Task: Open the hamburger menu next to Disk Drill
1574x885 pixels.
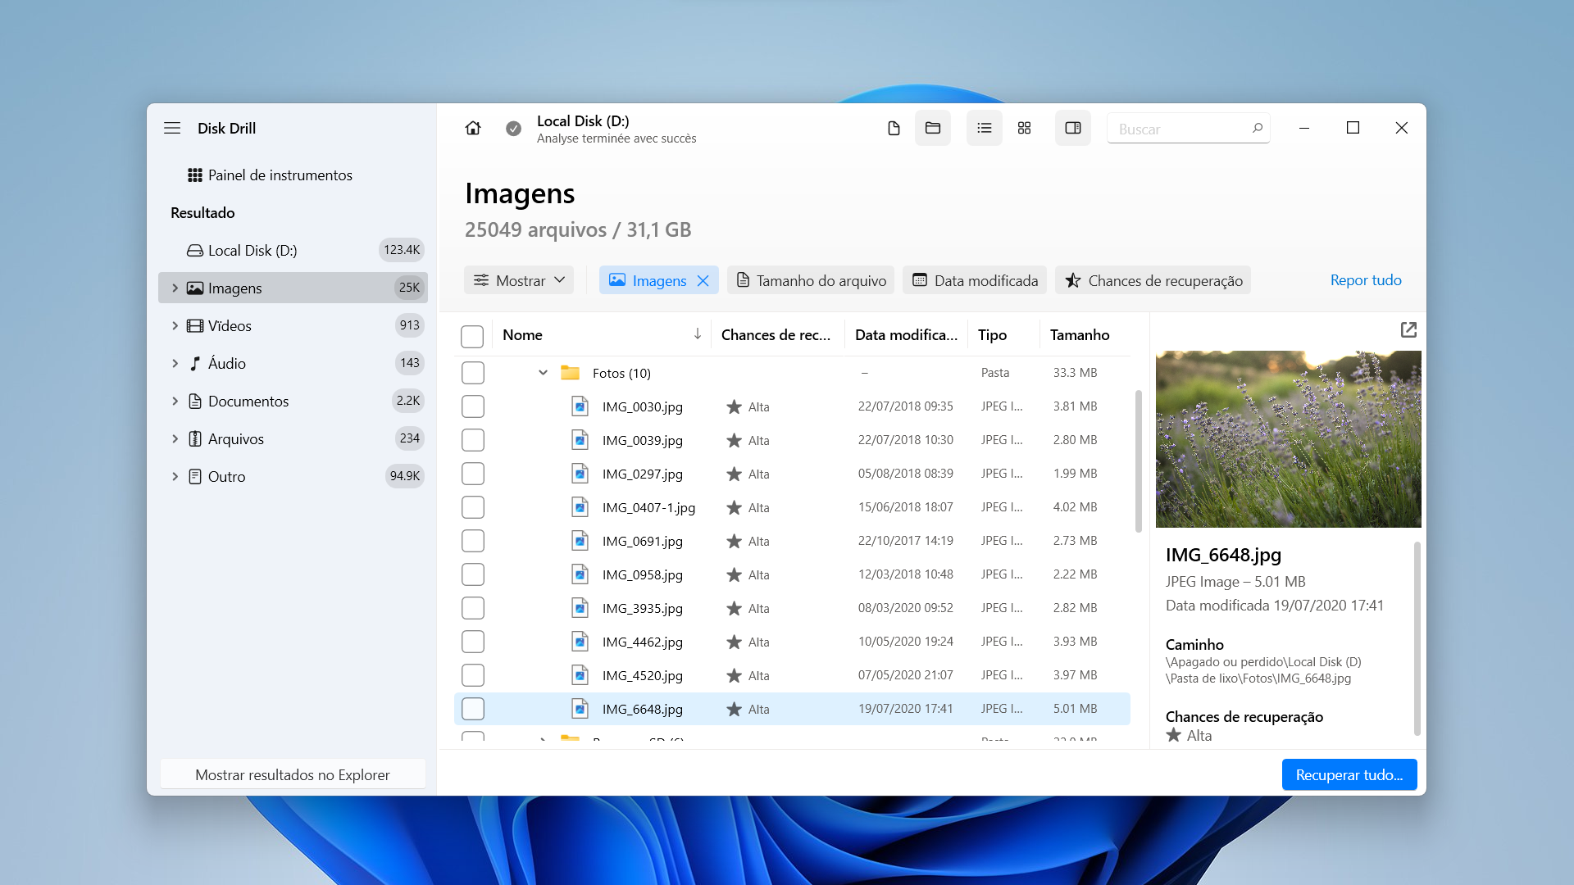Action: (x=172, y=128)
